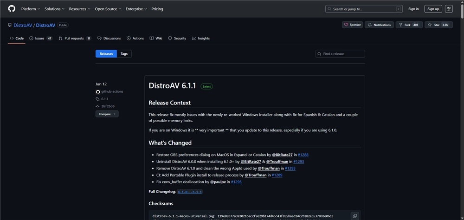464x220 pixels.
Task: Select the Releases toggle button
Action: tap(106, 54)
